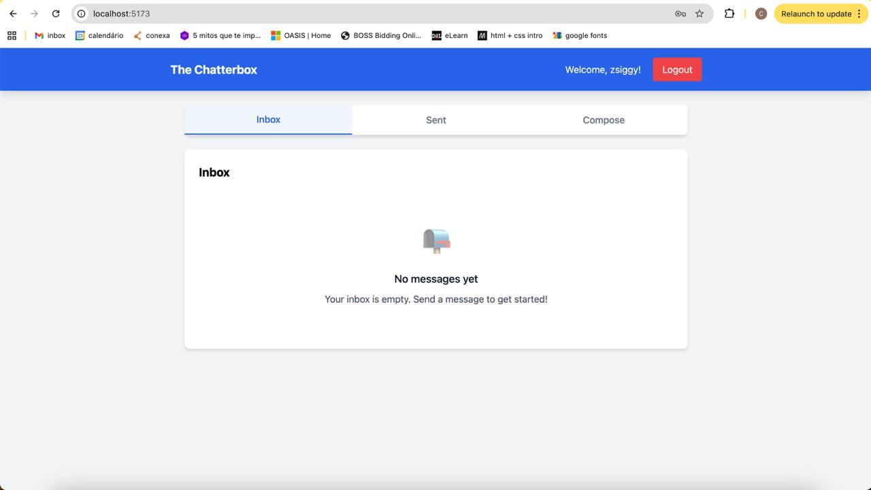871x490 pixels.
Task: Switch to the Sent tab
Action: pyautogui.click(x=436, y=120)
